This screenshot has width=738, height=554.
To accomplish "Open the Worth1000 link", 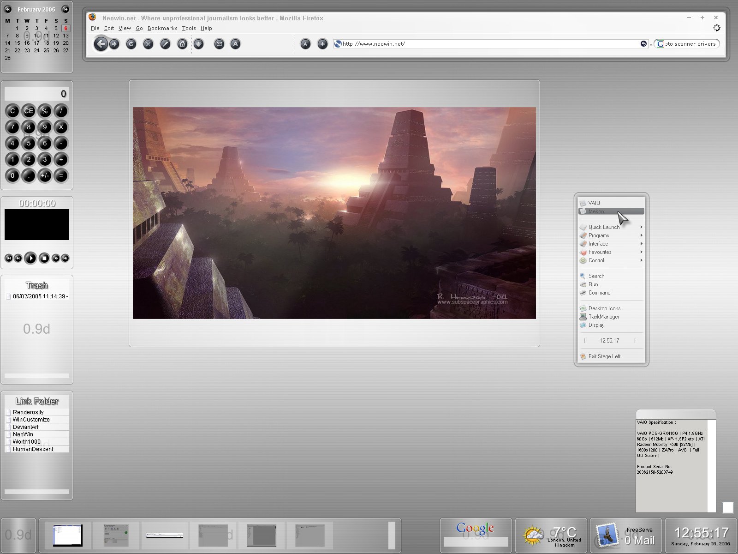I will pyautogui.click(x=37, y=442).
